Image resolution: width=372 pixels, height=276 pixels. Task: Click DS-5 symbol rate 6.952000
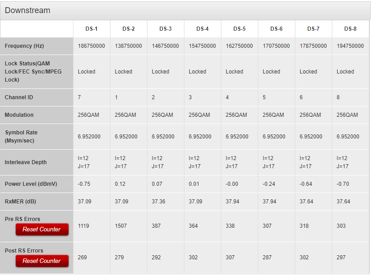237,137
